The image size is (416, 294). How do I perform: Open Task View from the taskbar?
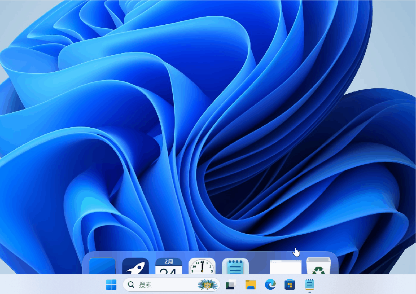pyautogui.click(x=231, y=285)
